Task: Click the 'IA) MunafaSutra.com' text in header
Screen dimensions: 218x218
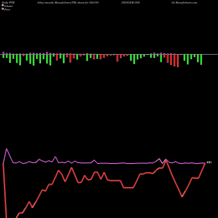Action: pos(184,3)
